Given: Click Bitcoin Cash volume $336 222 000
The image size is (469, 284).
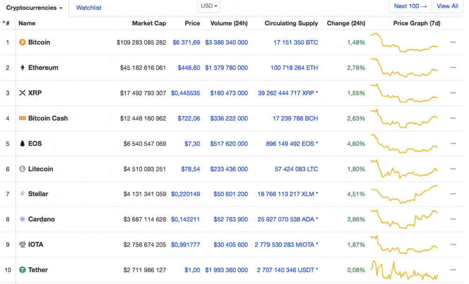Looking at the screenshot, I should pos(229,118).
